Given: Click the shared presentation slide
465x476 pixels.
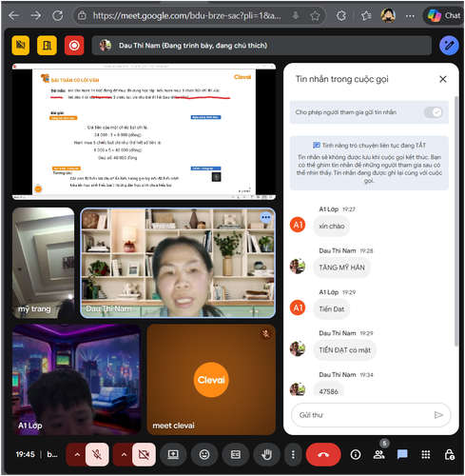Looking at the screenshot, I should pos(144,131).
